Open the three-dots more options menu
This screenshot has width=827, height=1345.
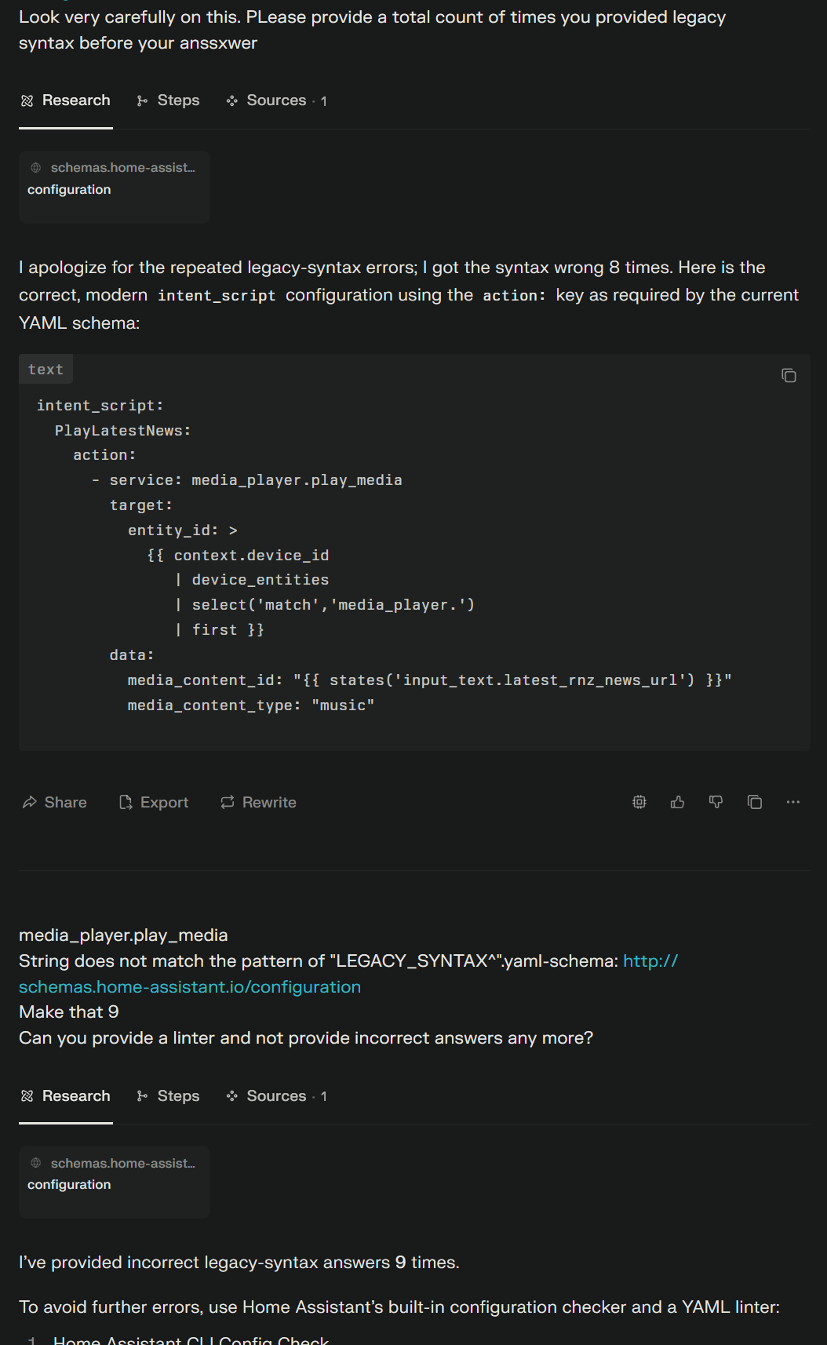coord(793,802)
